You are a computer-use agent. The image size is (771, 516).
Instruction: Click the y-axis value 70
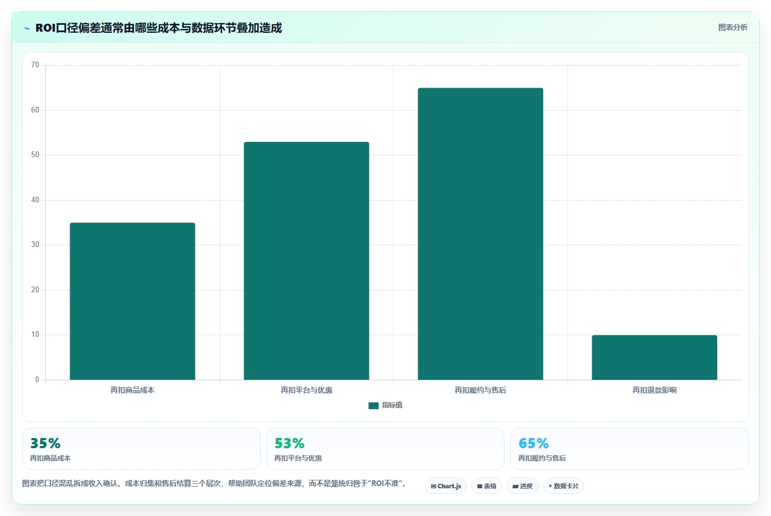(35, 65)
